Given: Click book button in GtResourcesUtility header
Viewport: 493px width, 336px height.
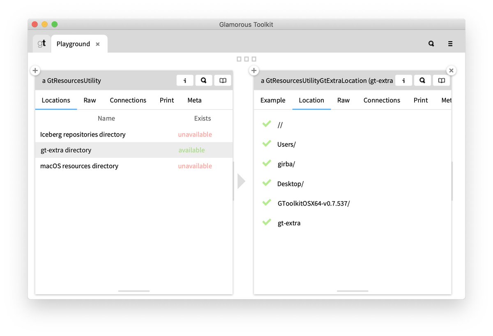Looking at the screenshot, I should coord(223,81).
